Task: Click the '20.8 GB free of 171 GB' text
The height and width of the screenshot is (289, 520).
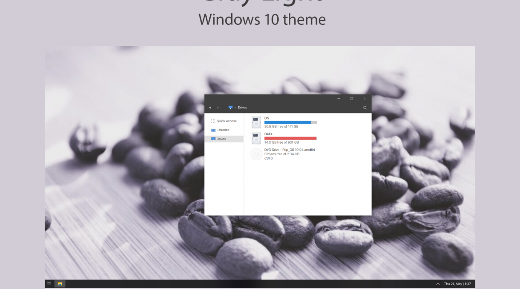Action: [281, 126]
